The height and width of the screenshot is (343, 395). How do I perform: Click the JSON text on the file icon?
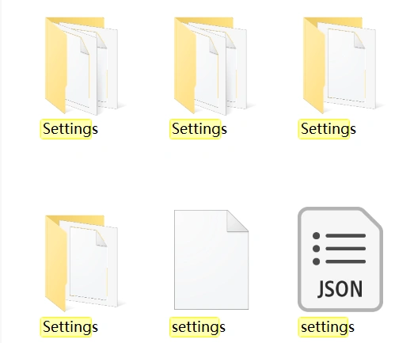[x=340, y=288]
